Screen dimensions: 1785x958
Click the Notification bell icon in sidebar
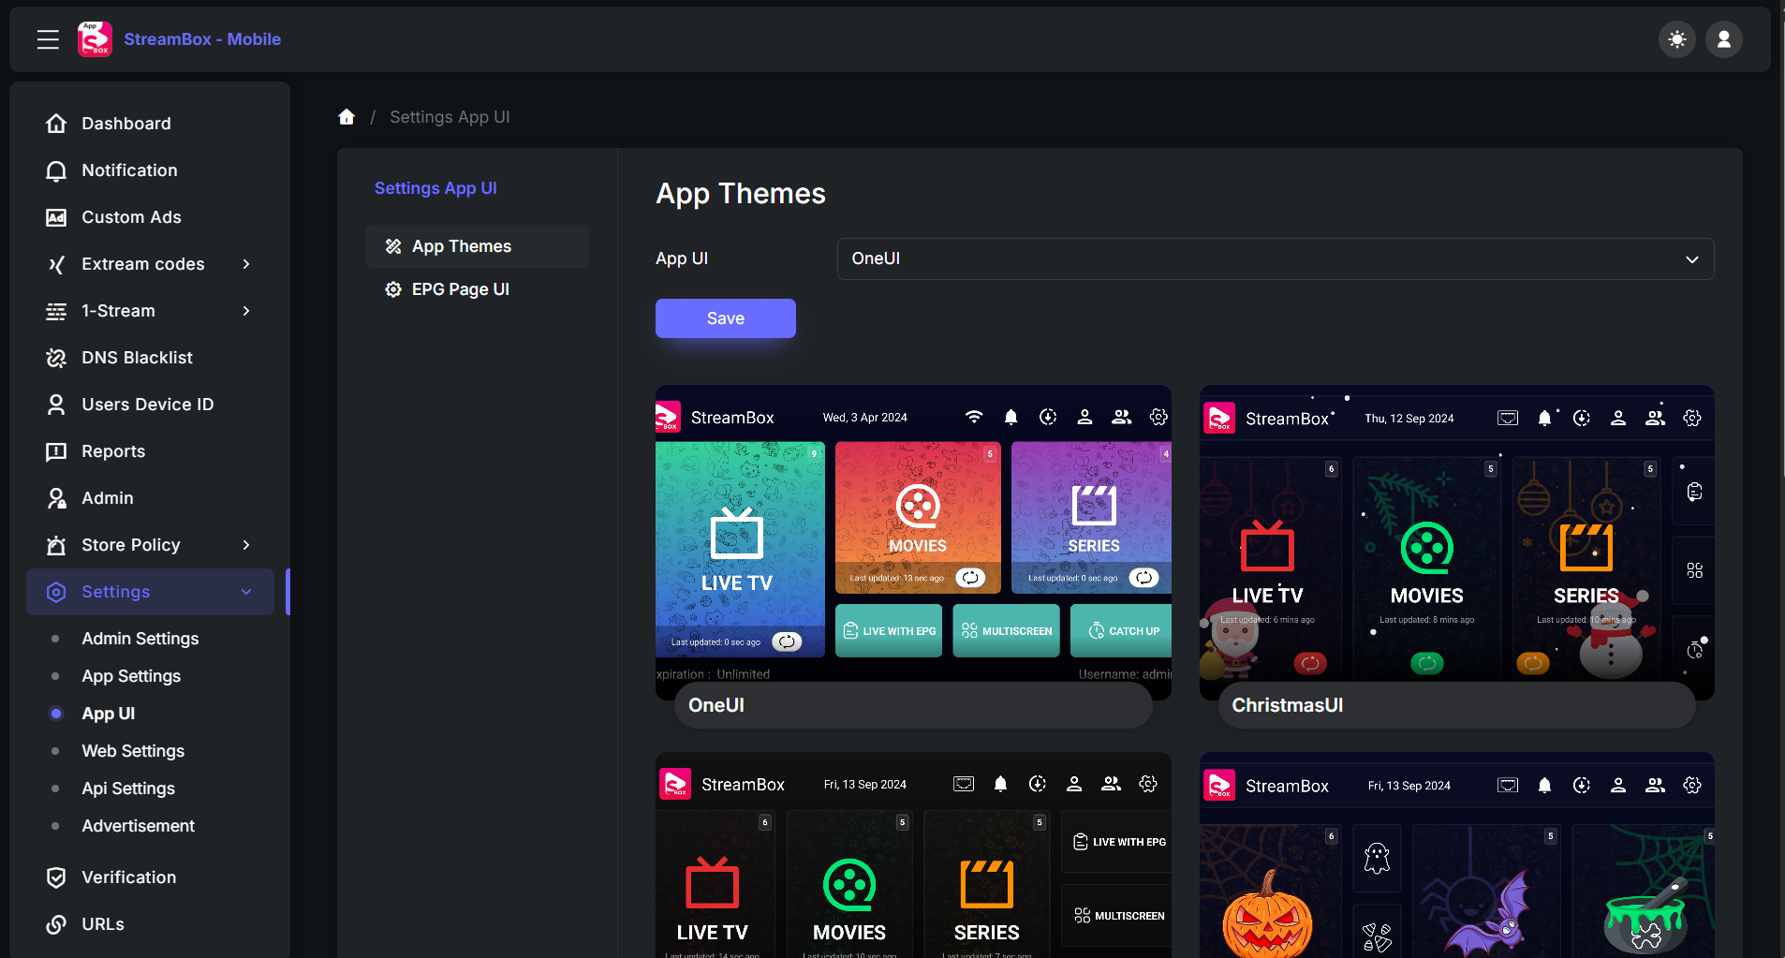click(x=56, y=170)
